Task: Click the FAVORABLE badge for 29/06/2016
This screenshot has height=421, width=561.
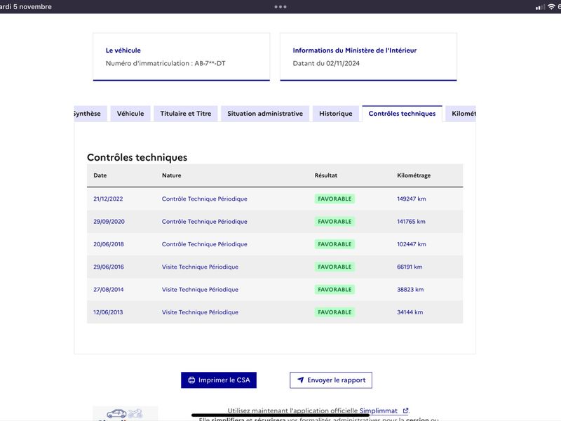Action: pyautogui.click(x=335, y=267)
